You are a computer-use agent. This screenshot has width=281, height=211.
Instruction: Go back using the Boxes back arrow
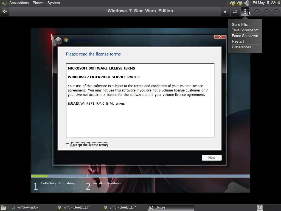click(5, 12)
